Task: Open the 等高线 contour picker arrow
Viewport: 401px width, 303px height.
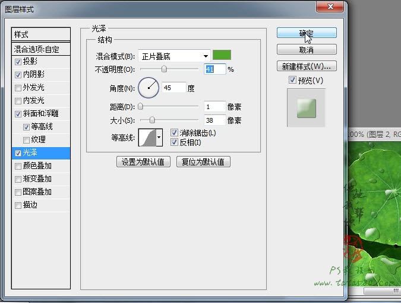Action: pyautogui.click(x=159, y=138)
